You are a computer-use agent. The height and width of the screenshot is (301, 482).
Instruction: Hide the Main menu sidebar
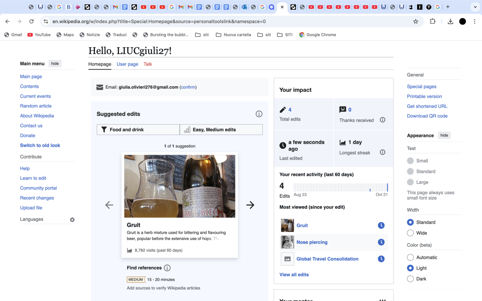point(55,64)
